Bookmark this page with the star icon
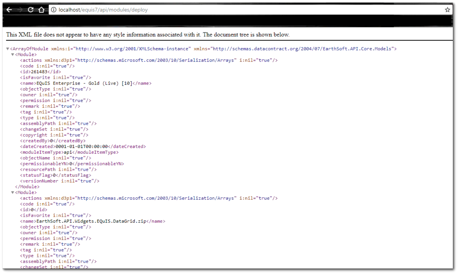 pos(447,10)
